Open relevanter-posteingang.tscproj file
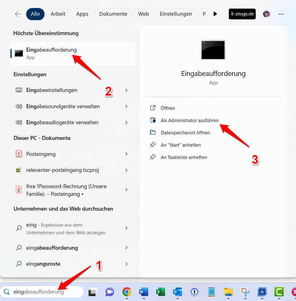This screenshot has height=301, width=296. [x=73, y=170]
